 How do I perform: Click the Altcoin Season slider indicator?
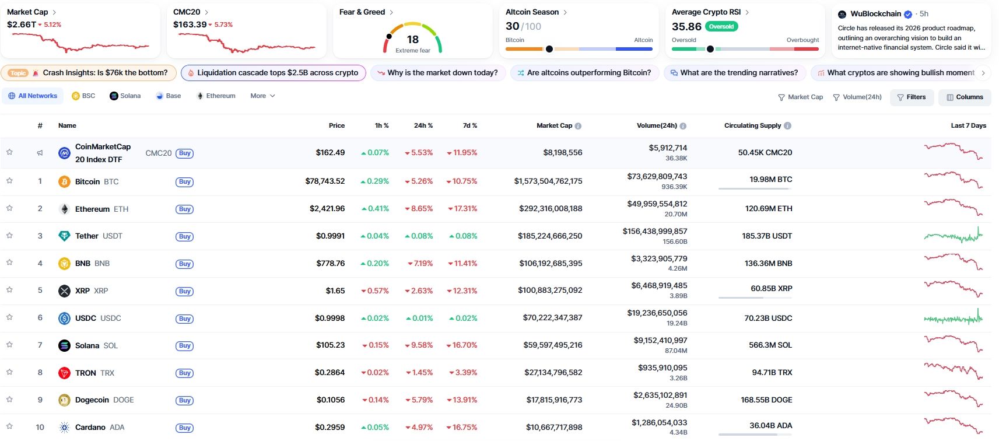(x=549, y=49)
